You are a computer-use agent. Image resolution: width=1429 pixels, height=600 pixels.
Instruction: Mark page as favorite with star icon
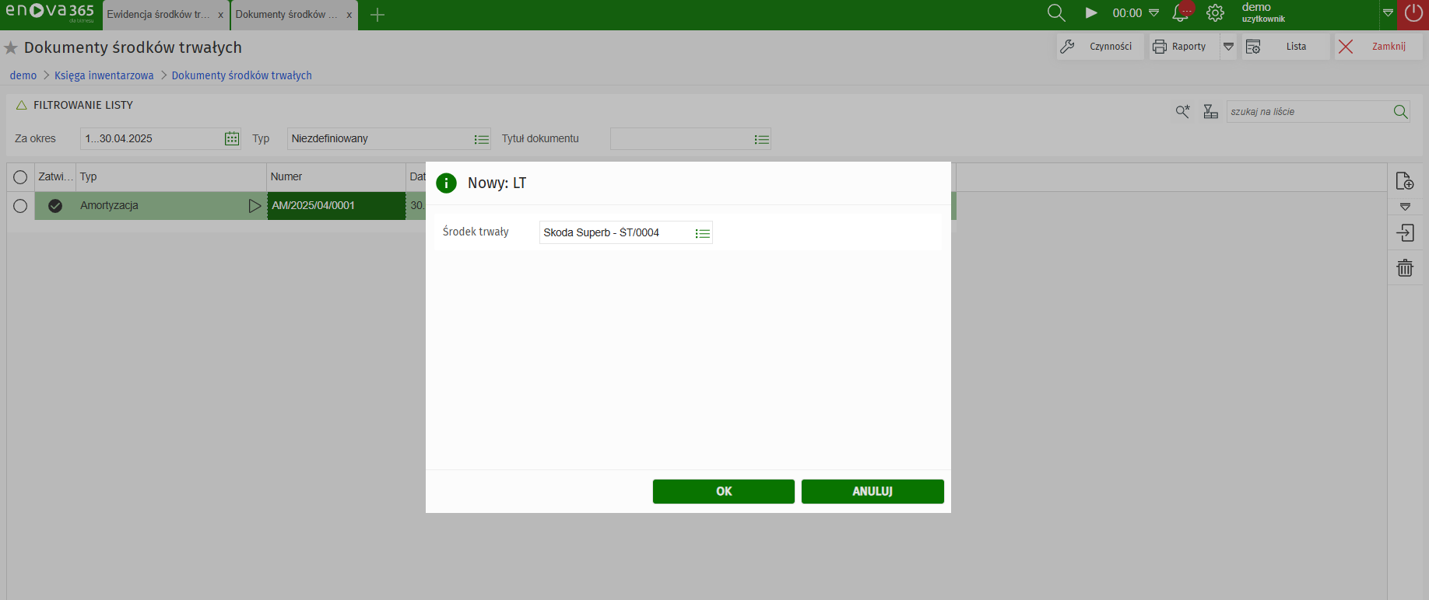click(x=11, y=48)
